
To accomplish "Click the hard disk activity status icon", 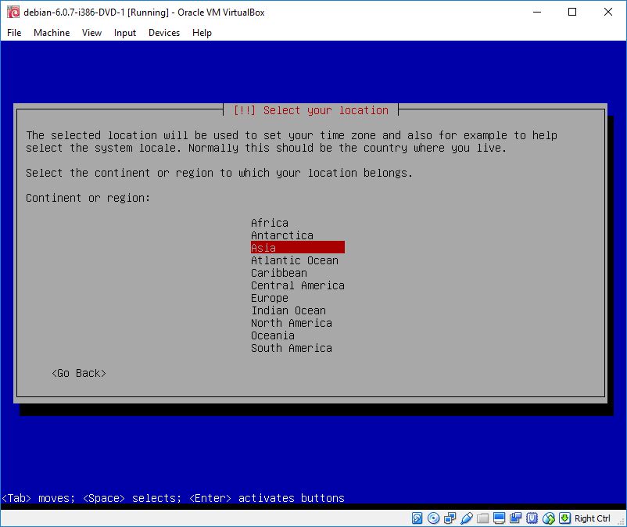I will click(417, 518).
